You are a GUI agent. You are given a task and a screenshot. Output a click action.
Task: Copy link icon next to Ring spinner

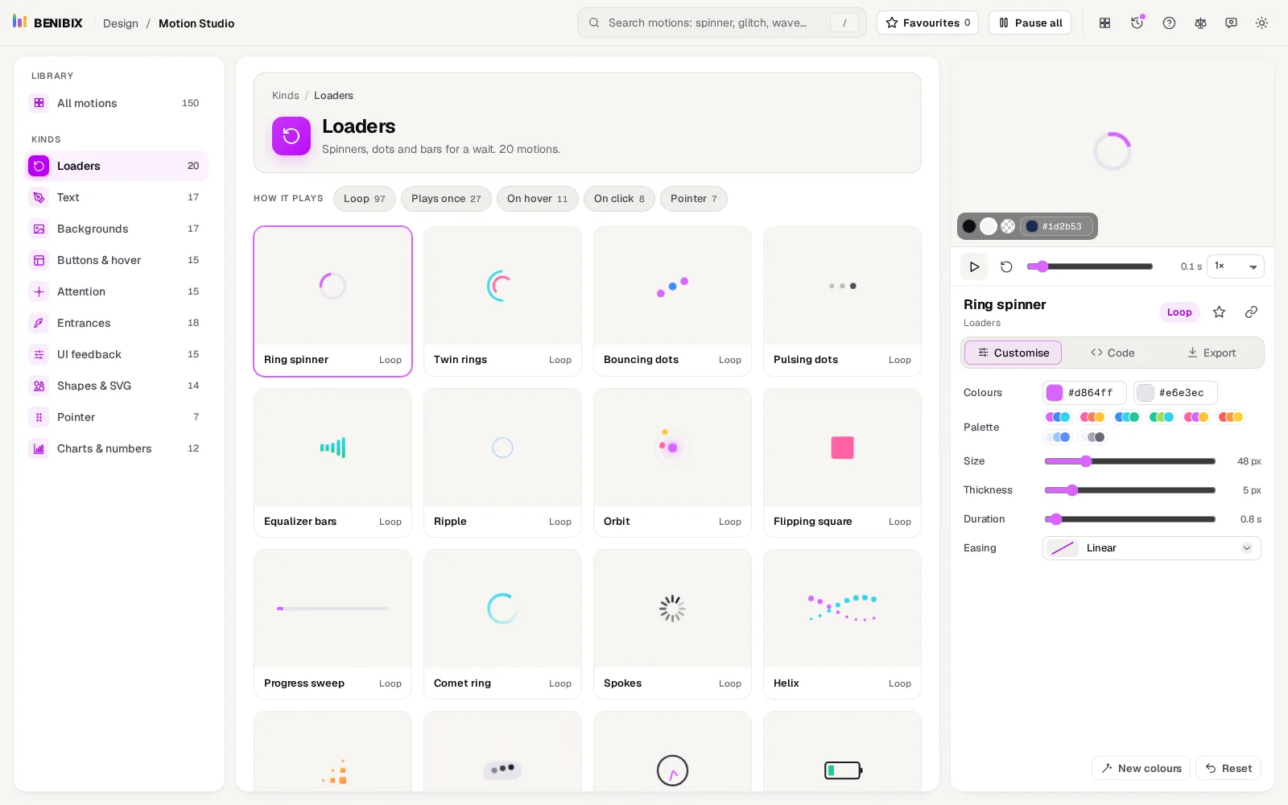tap(1251, 312)
